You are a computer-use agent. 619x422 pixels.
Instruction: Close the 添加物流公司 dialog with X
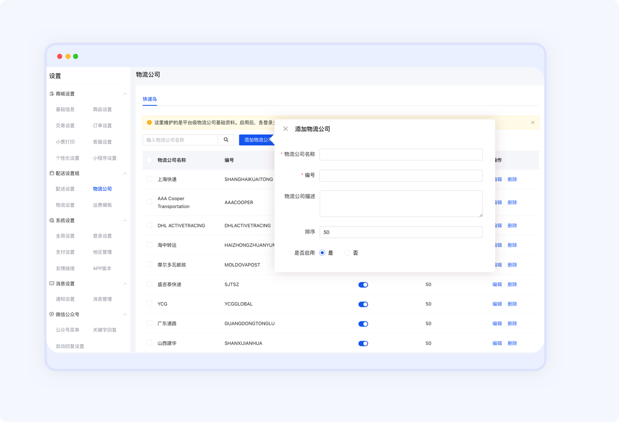286,129
